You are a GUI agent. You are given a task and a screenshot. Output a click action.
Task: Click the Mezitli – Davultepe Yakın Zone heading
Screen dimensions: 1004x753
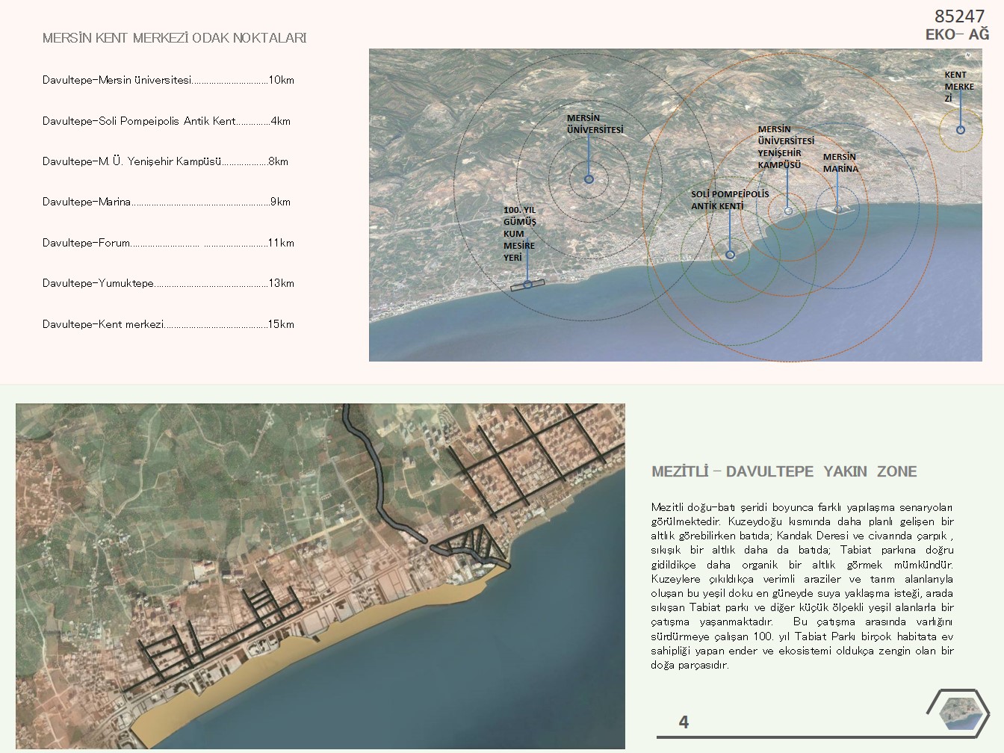pyautogui.click(x=784, y=471)
